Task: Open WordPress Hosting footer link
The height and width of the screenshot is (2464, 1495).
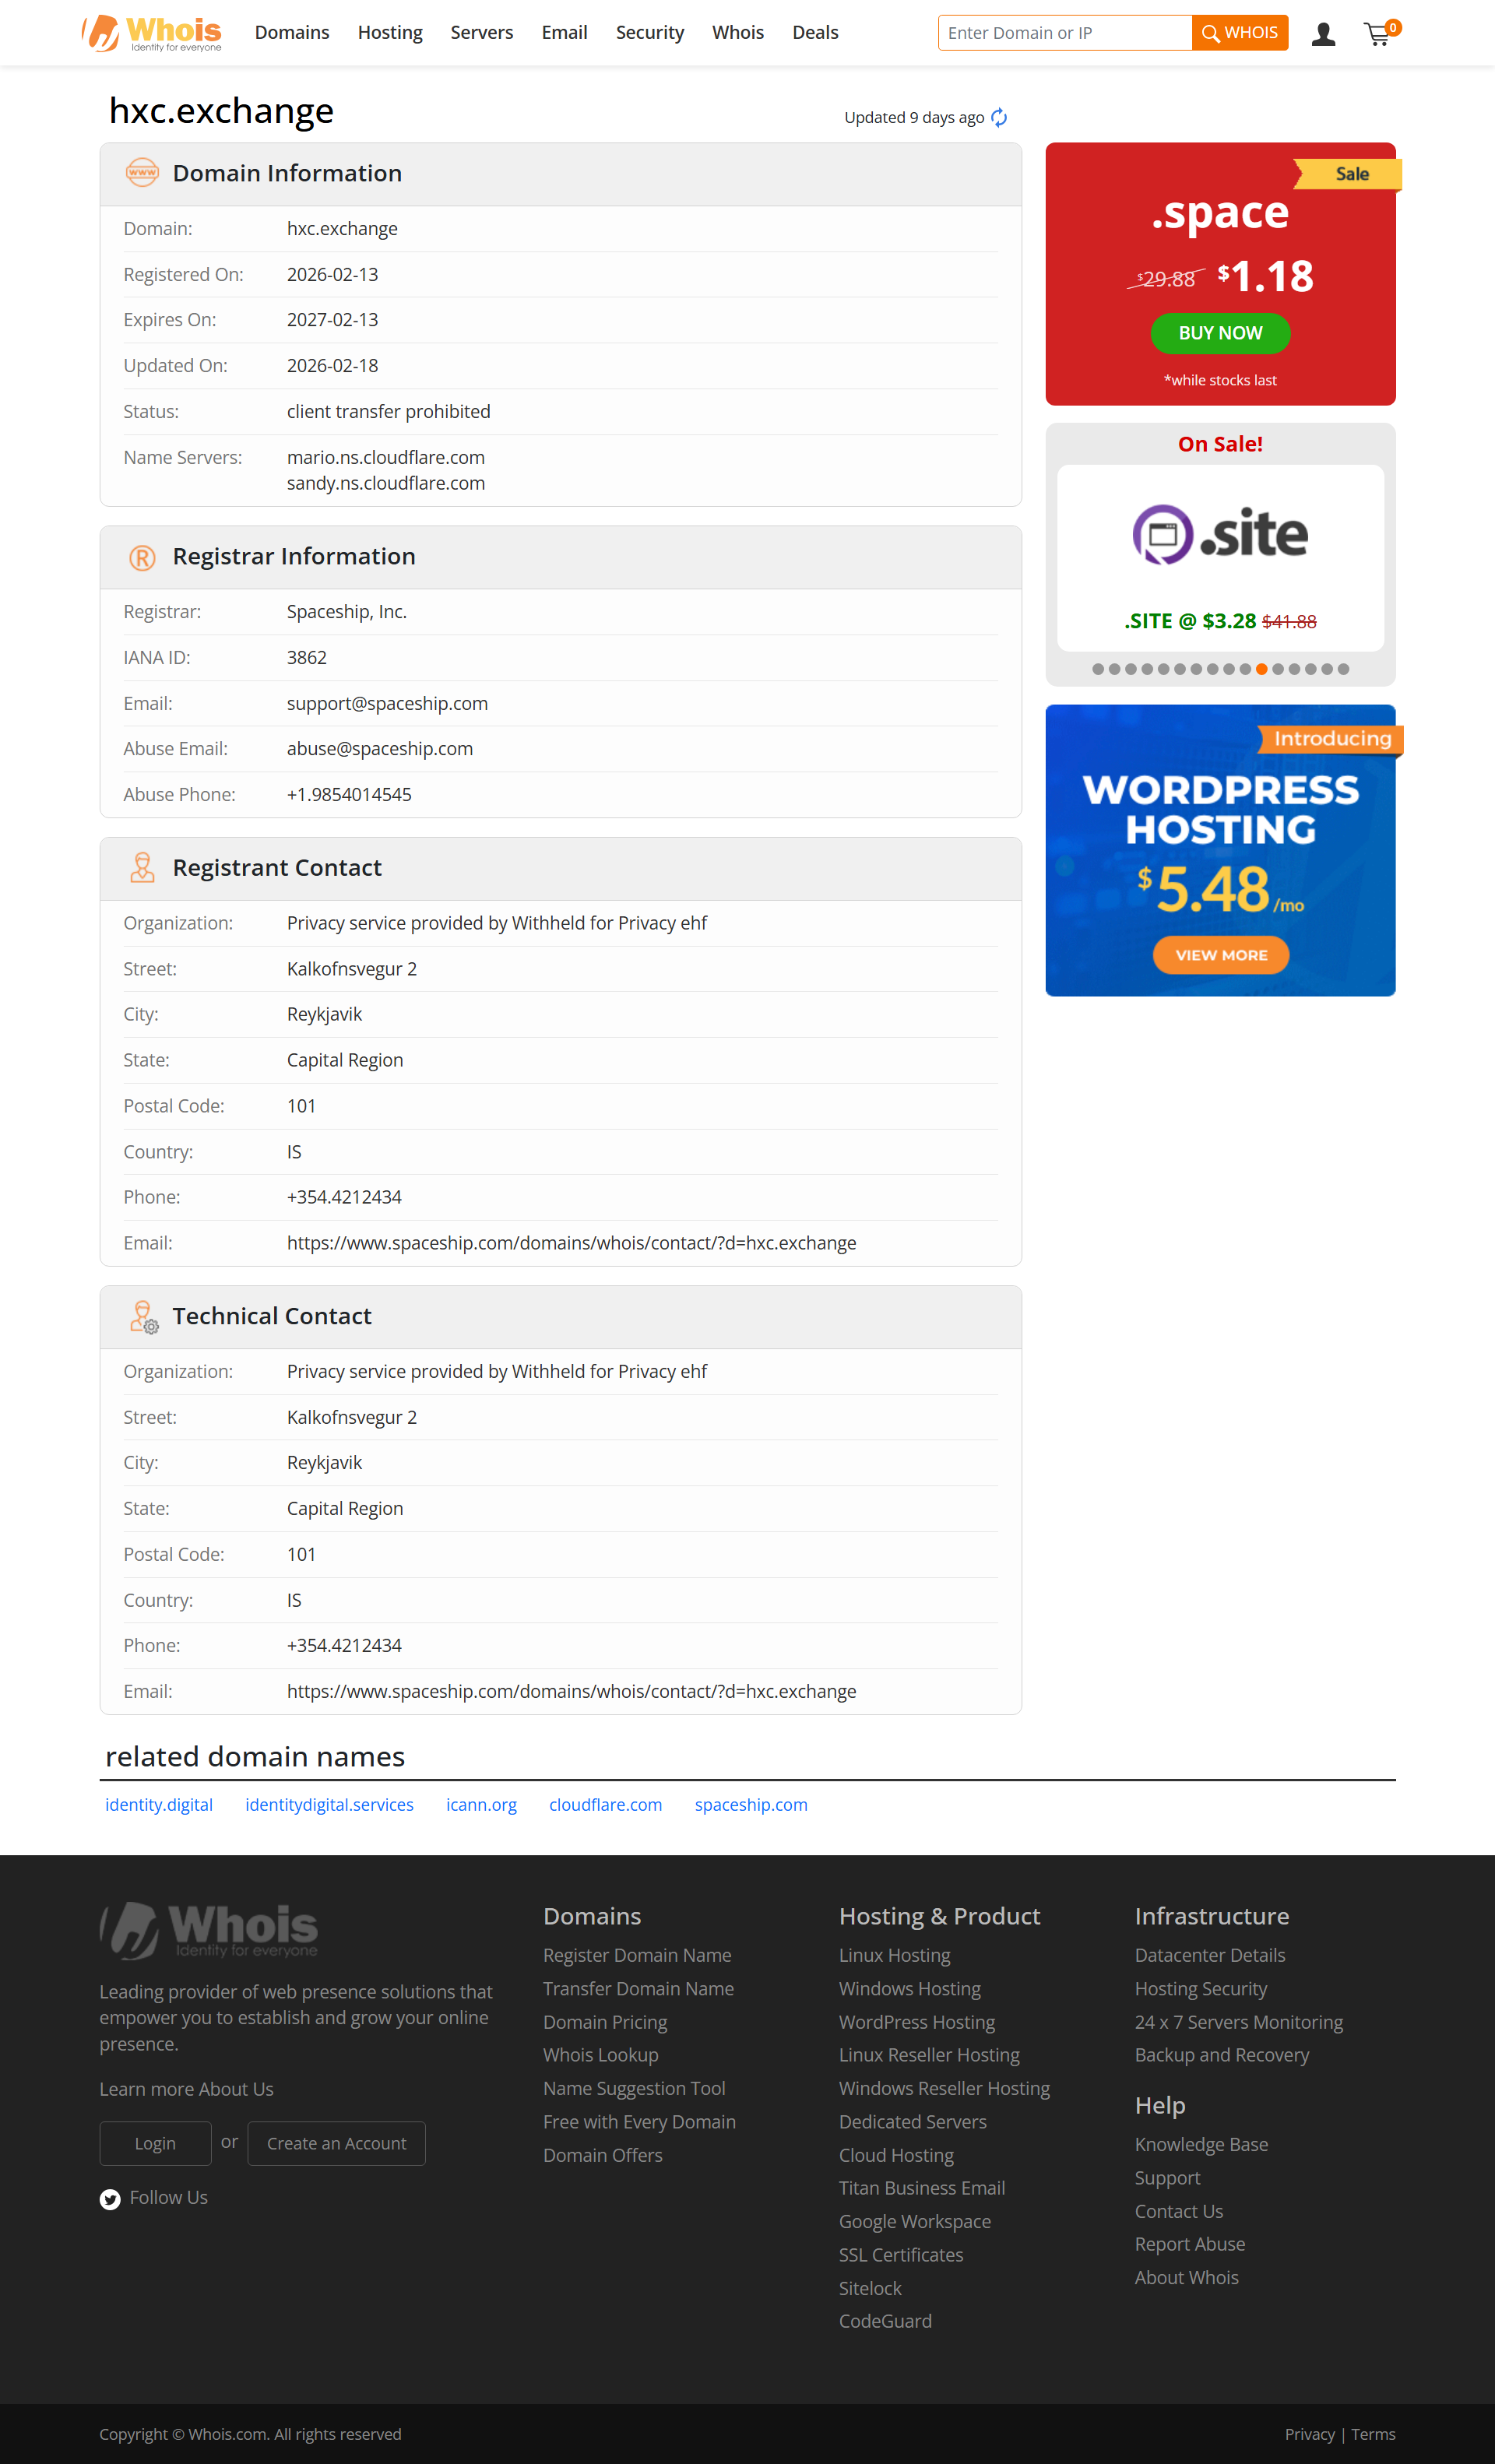Action: (917, 2022)
